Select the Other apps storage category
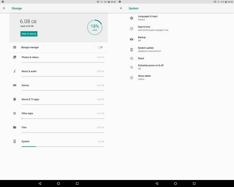This screenshot has height=187, width=234. [27, 113]
